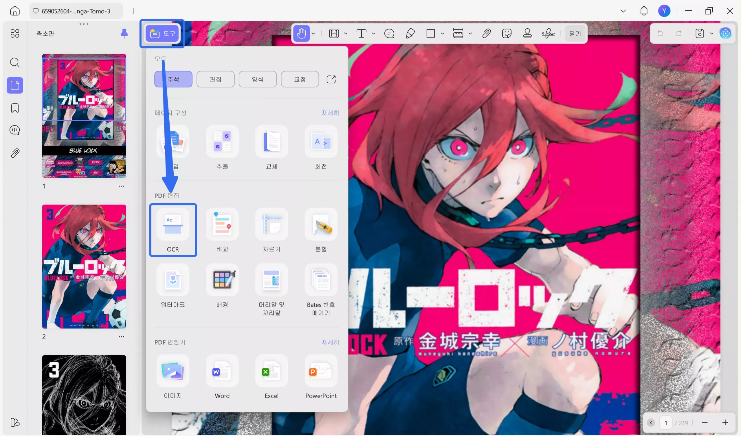Screen dimensions: 741x436
Task: Expand the save options dropdown
Action: (711, 33)
